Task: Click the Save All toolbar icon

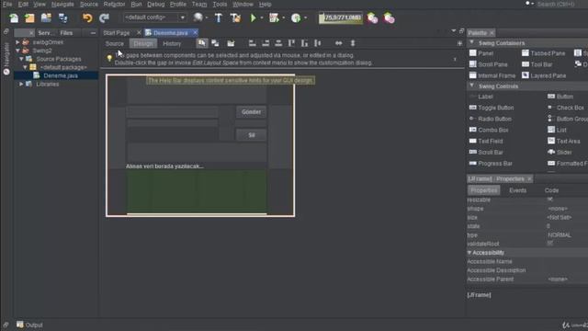Action: (62, 18)
